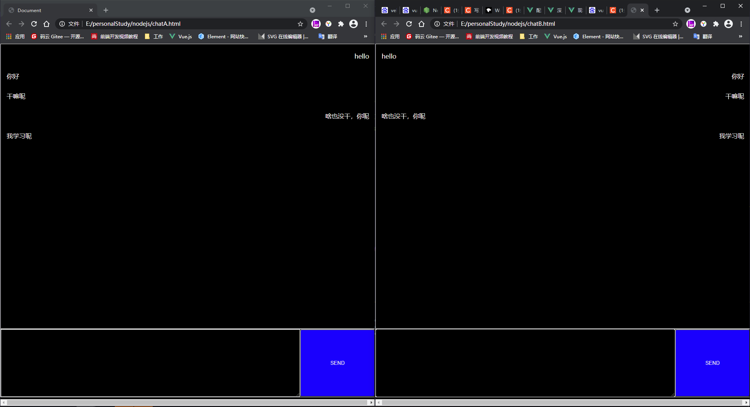
Task: Go to home page in chatB window
Action: (421, 24)
